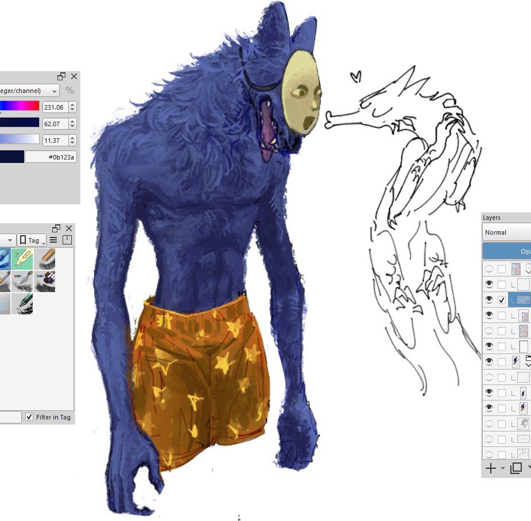
Task: Click the blue layer opacity bar
Action: click(506, 251)
